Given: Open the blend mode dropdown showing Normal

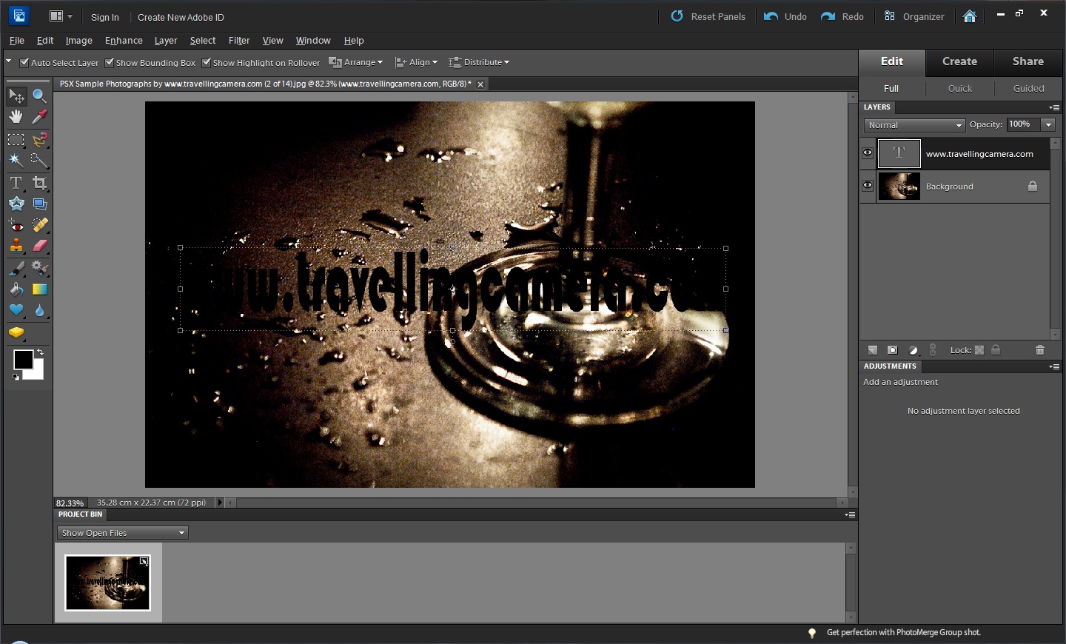Looking at the screenshot, I should 914,125.
